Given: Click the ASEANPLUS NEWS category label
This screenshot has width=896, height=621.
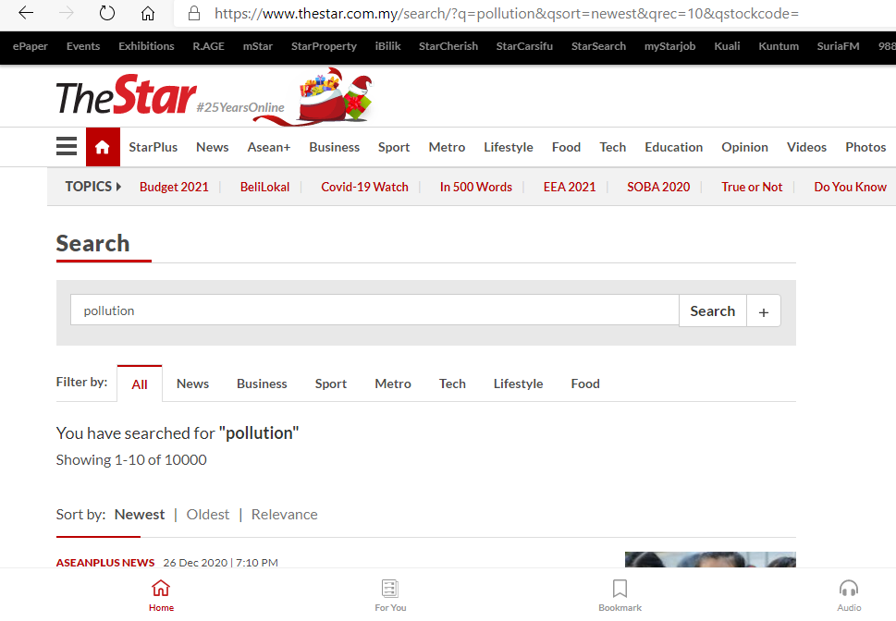Looking at the screenshot, I should pos(105,562).
